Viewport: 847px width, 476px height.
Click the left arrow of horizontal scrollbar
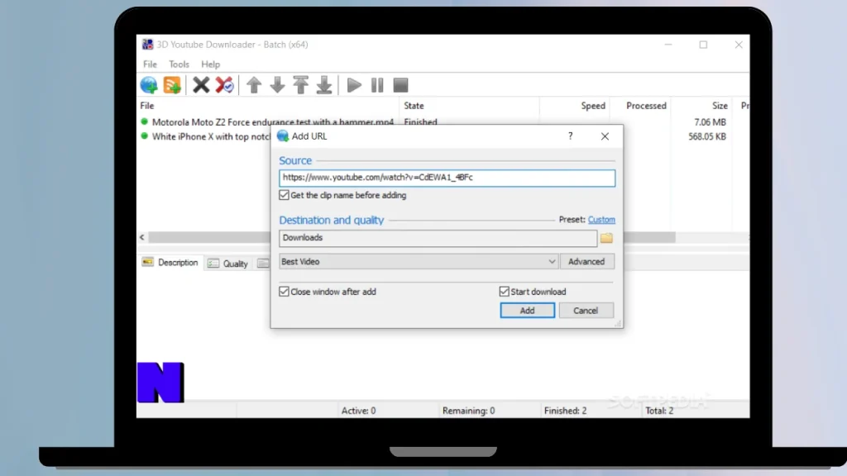[x=142, y=237]
